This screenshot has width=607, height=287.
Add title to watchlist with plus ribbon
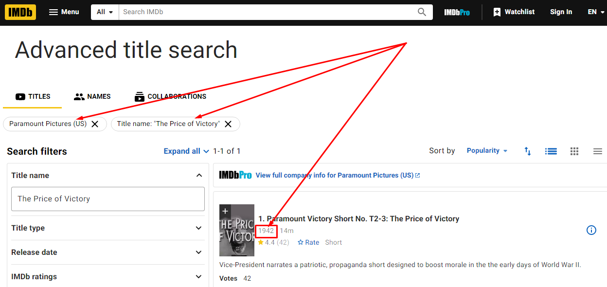225,211
